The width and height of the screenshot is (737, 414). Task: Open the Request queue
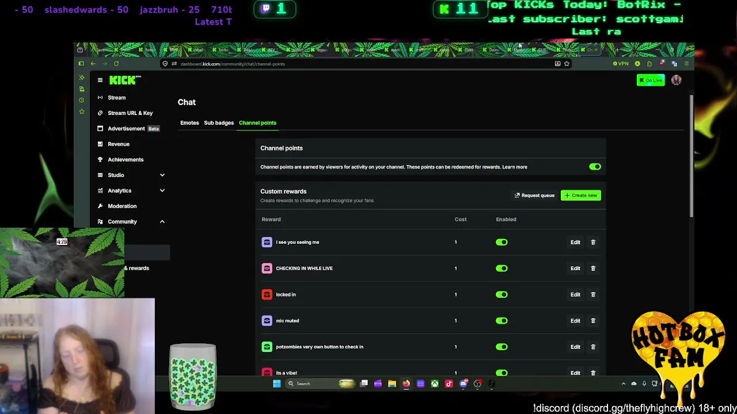[534, 195]
